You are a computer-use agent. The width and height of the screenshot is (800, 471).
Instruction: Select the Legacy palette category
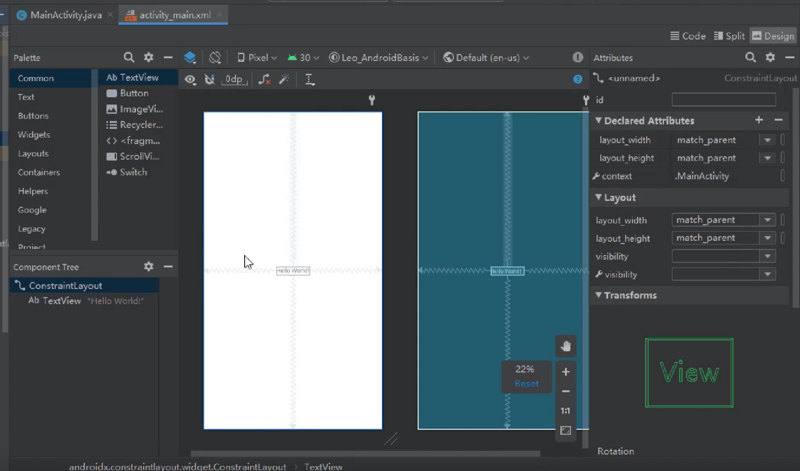point(50,229)
